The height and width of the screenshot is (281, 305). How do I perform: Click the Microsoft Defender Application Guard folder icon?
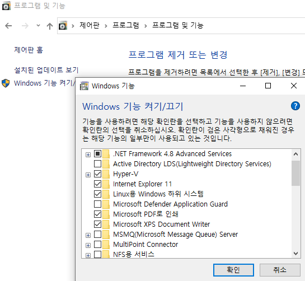point(106,204)
